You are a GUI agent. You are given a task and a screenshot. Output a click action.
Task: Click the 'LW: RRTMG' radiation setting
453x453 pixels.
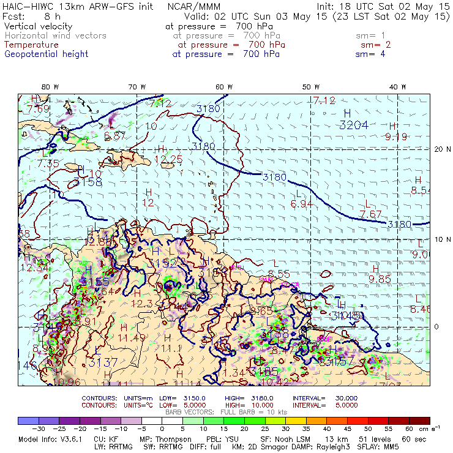point(113,447)
